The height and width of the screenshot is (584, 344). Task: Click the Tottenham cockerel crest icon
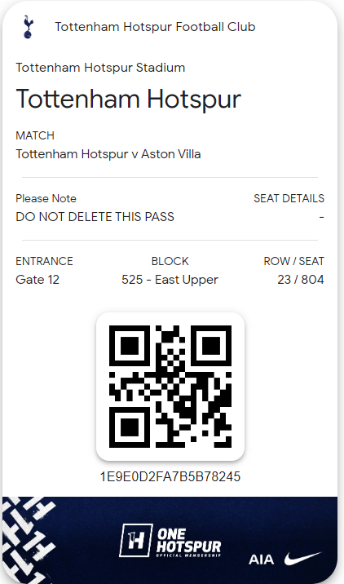pyautogui.click(x=29, y=27)
